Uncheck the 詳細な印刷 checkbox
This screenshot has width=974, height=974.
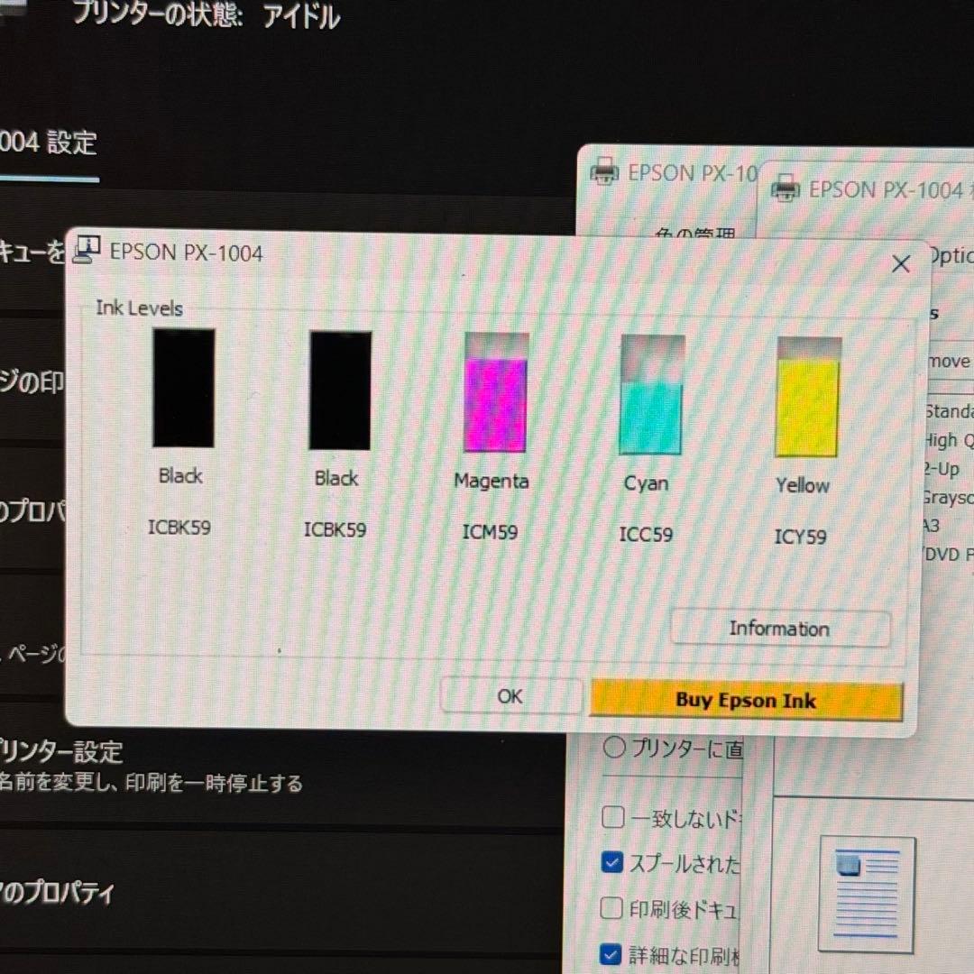click(611, 953)
